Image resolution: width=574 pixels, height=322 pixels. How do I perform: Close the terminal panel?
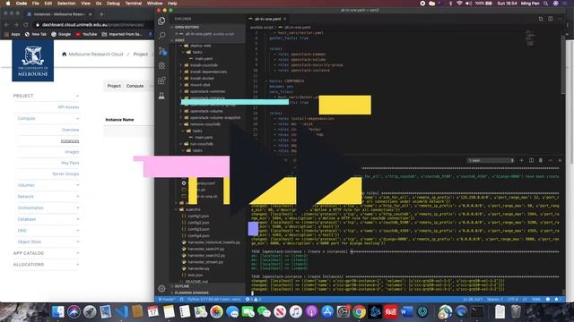pos(560,160)
